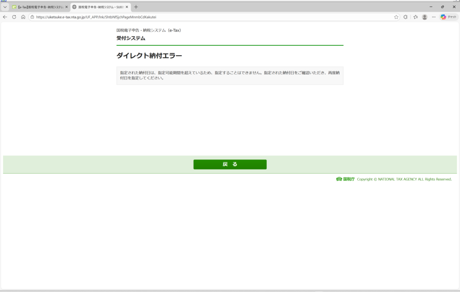Close the 【e-Tax】 first tab
Screen dimensions: 460x292
[67, 7]
